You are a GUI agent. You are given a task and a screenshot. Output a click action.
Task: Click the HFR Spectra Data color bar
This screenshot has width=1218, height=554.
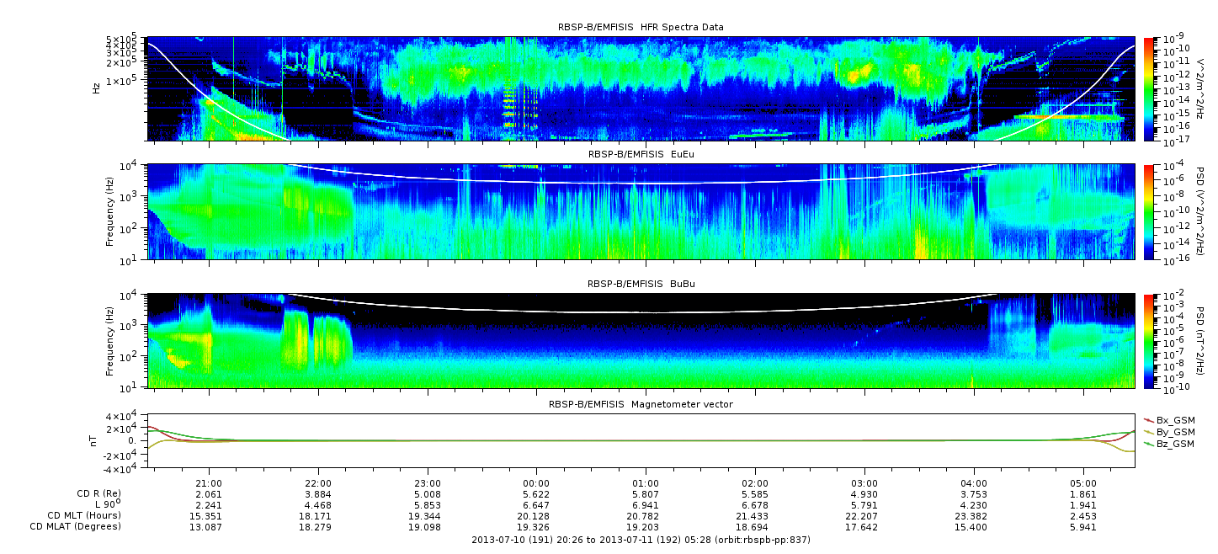(x=1149, y=88)
